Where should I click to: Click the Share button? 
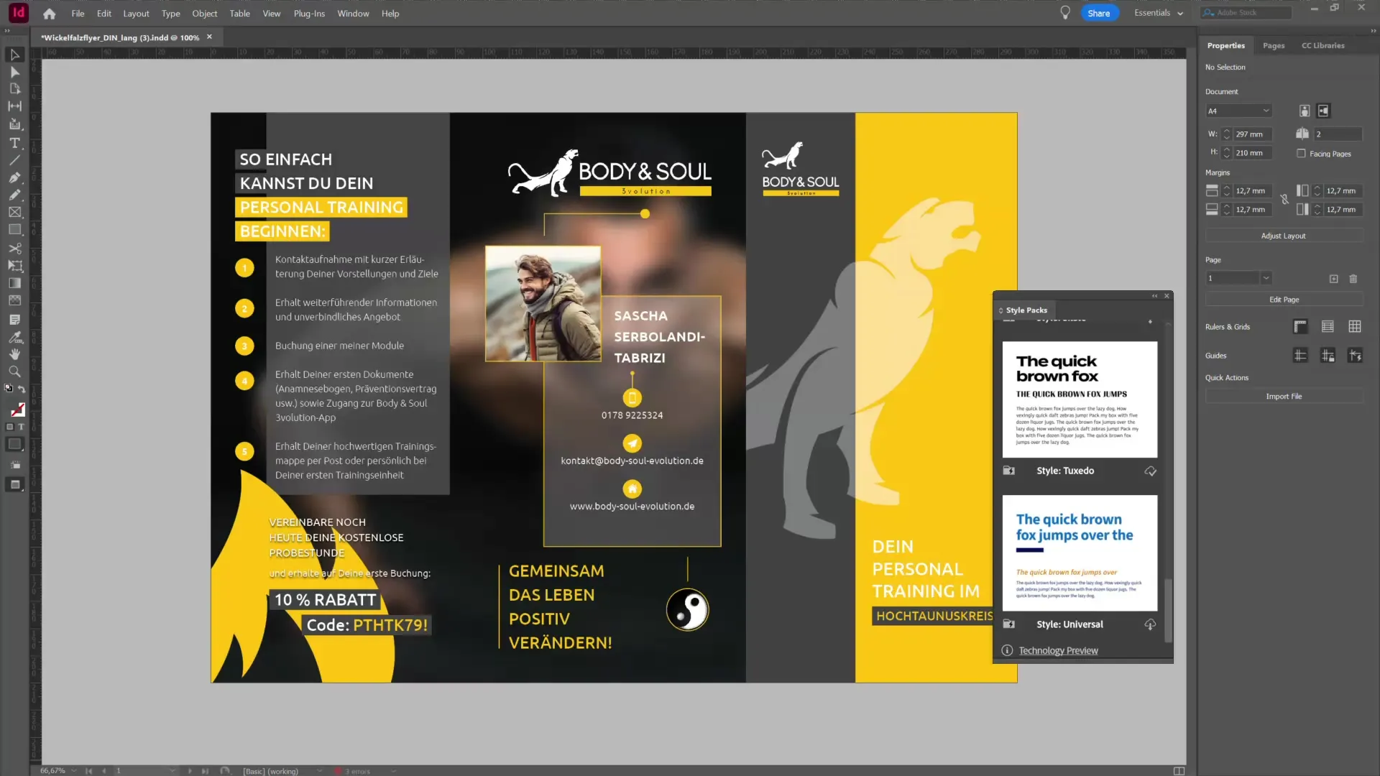[1099, 13]
